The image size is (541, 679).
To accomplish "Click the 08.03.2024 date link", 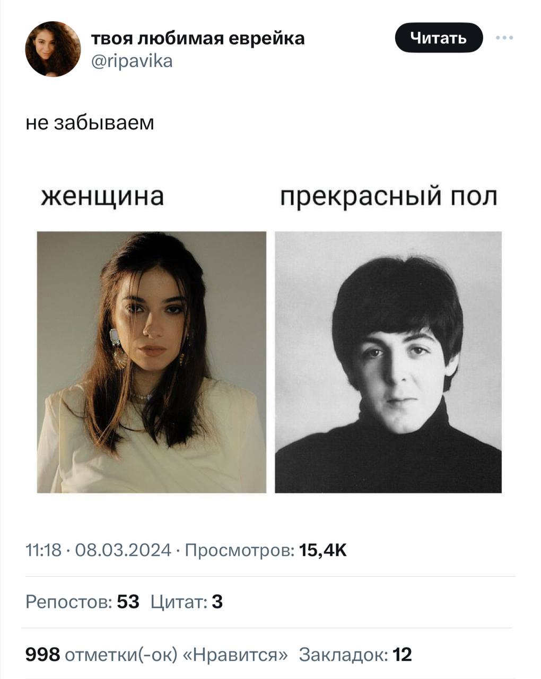I will coord(123,551).
